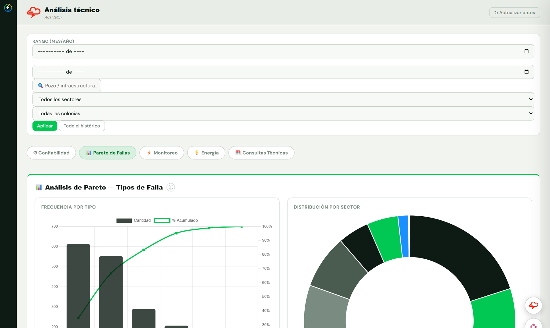
Task: Click the red storm cloud logo
Action: tap(34, 13)
